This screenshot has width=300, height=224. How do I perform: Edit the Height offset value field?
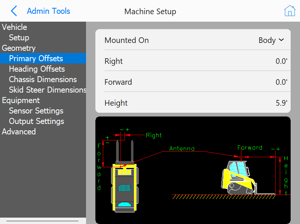tap(281, 103)
